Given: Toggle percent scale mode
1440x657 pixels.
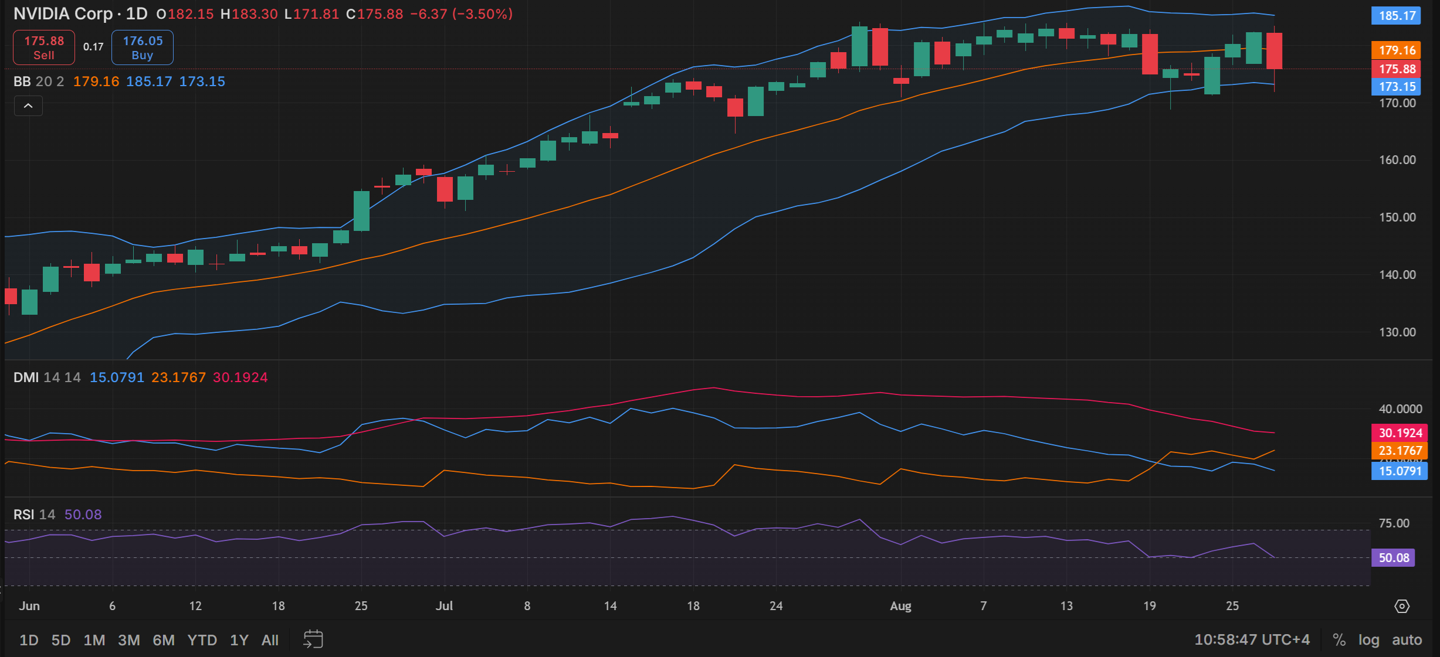Looking at the screenshot, I should pyautogui.click(x=1339, y=640).
